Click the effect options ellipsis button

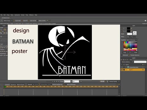click(x=134, y=37)
